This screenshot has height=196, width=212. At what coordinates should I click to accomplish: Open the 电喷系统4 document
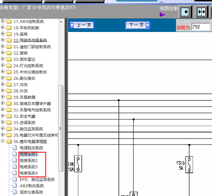(29, 173)
